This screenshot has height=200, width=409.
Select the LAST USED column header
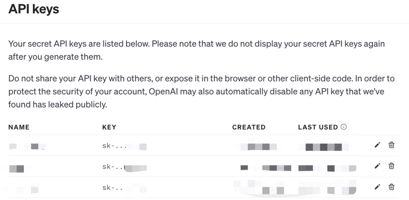[318, 127]
